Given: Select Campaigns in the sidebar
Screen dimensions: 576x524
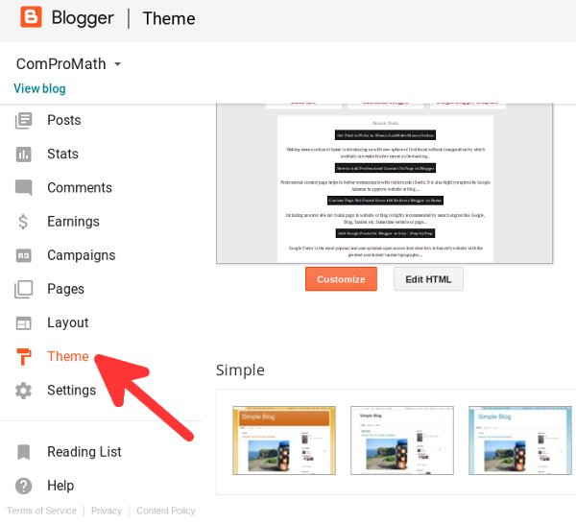Looking at the screenshot, I should [82, 255].
